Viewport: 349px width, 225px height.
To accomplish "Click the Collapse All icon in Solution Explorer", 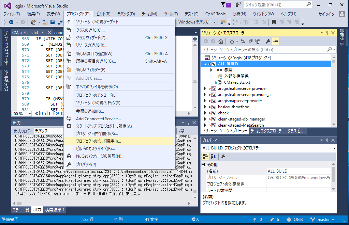I will pos(251,42).
